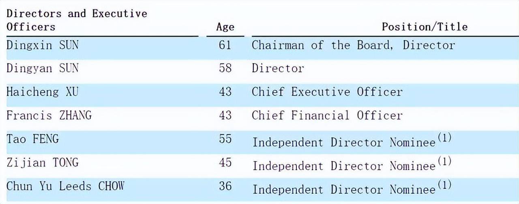This screenshot has height=204, width=519.
Task: Click the "Chief Financial Officer" title cell
Action: [327, 115]
